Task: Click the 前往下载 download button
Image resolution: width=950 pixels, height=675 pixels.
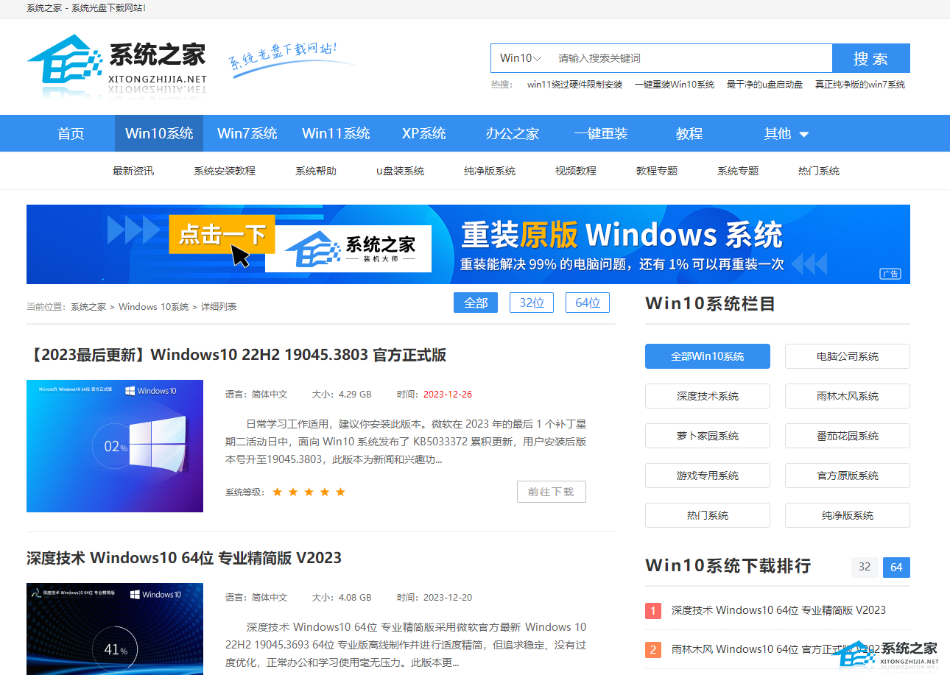Action: coord(551,492)
